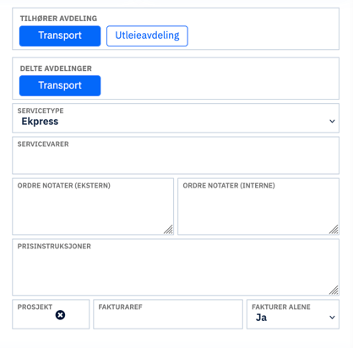Image resolution: width=353 pixels, height=348 pixels.
Task: Click into Ordre notater (ekstern) text area
Action: 93,206
